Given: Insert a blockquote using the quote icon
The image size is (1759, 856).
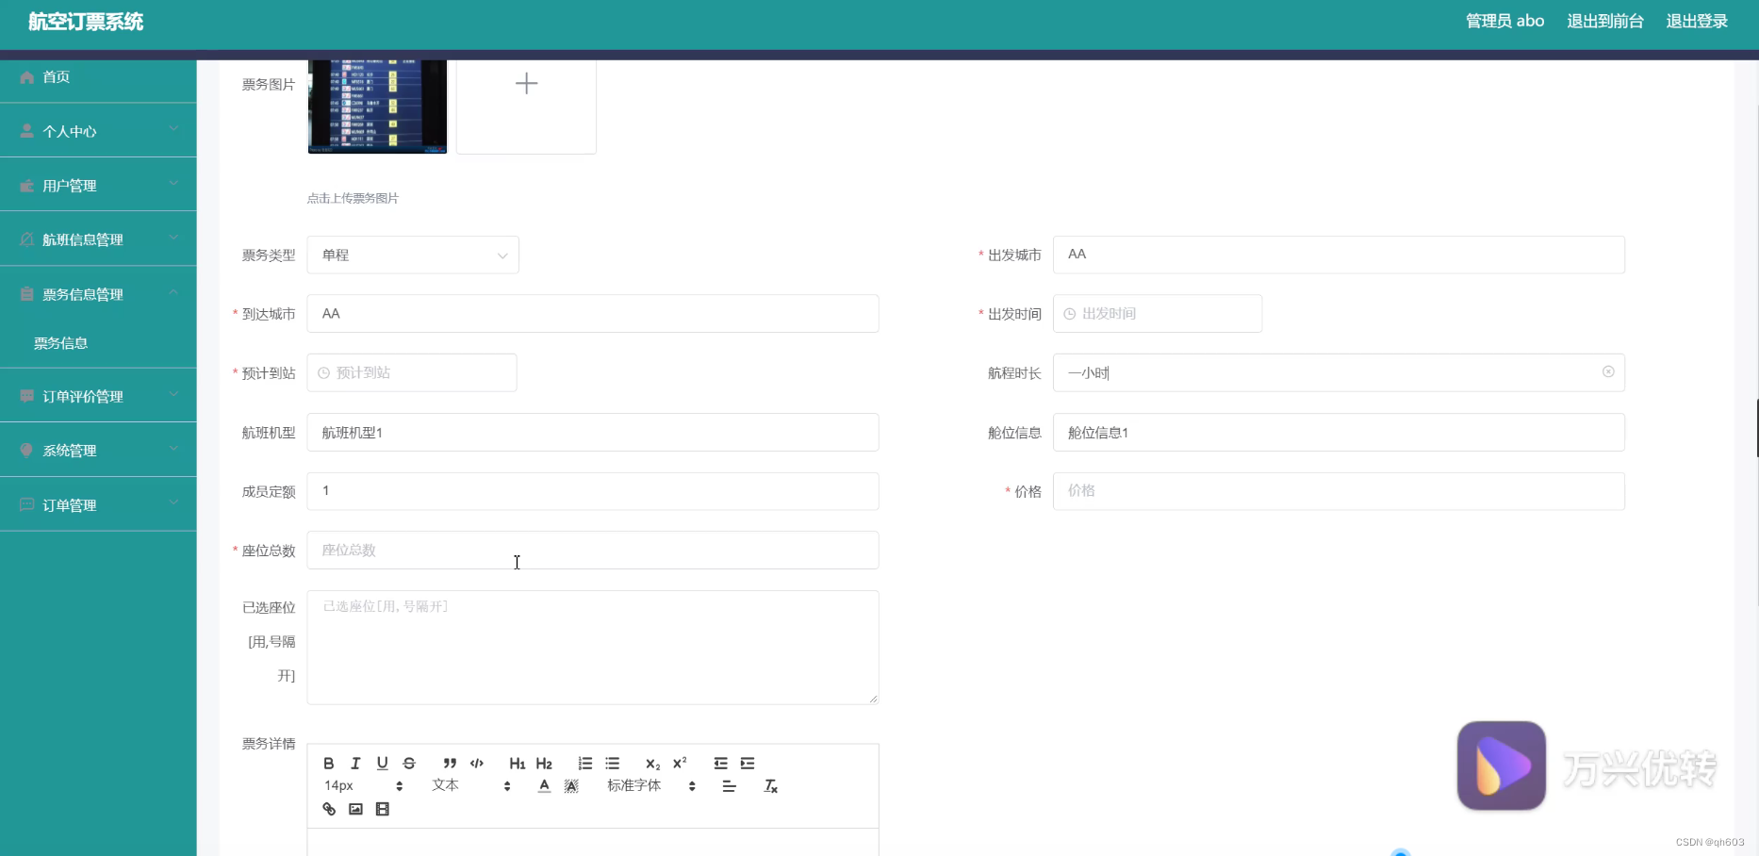Looking at the screenshot, I should 450,764.
